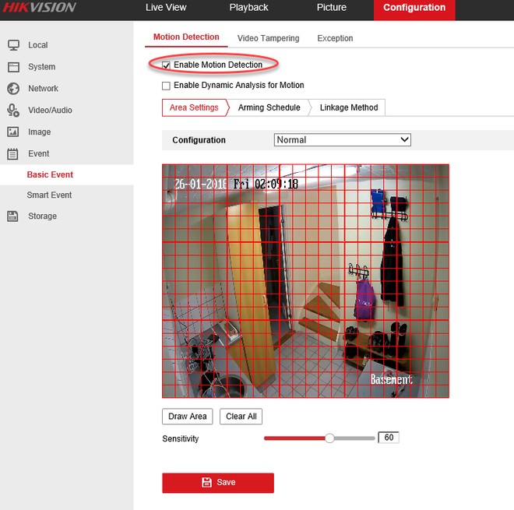Uncheck Enable Motion Detection checkbox
This screenshot has height=510, width=514.
pyautogui.click(x=166, y=65)
